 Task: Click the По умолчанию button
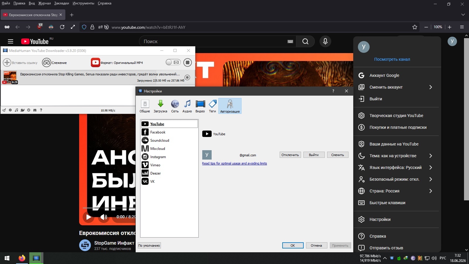(x=149, y=246)
